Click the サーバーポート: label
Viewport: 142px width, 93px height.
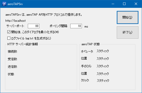click(15, 26)
